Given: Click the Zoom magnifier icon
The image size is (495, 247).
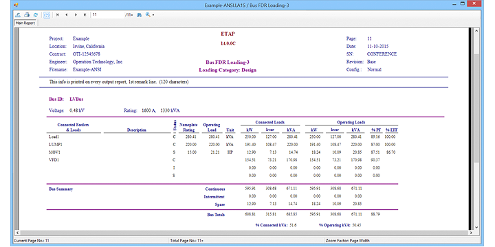Looking at the screenshot, I should (x=148, y=15).
